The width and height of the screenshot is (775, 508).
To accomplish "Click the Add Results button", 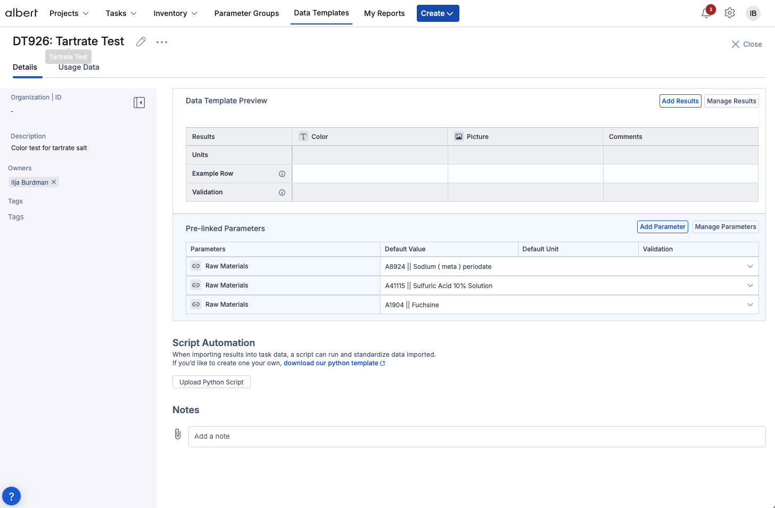I will click(x=680, y=101).
